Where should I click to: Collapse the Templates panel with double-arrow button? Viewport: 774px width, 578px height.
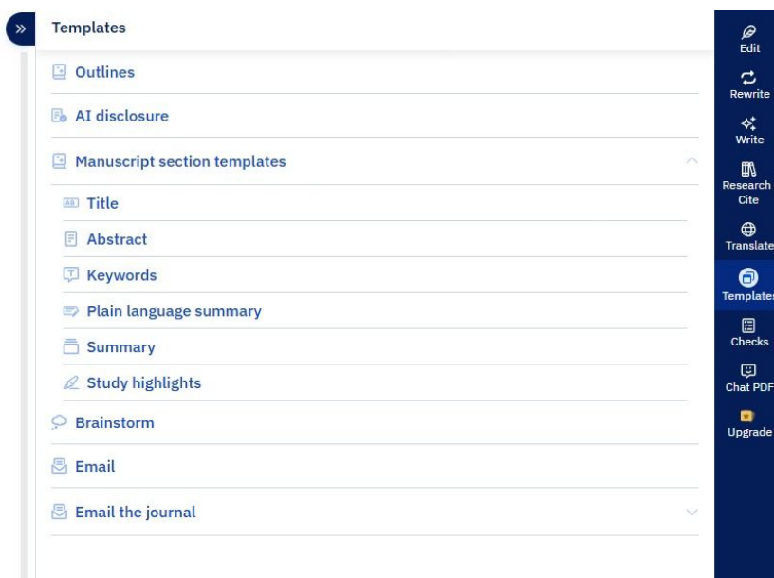point(20,29)
